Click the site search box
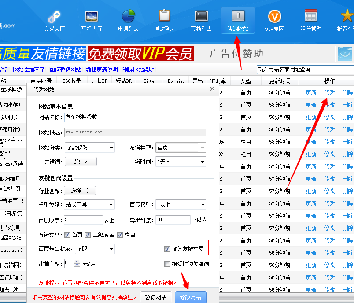The width and height of the screenshot is (354, 303). [x=305, y=69]
